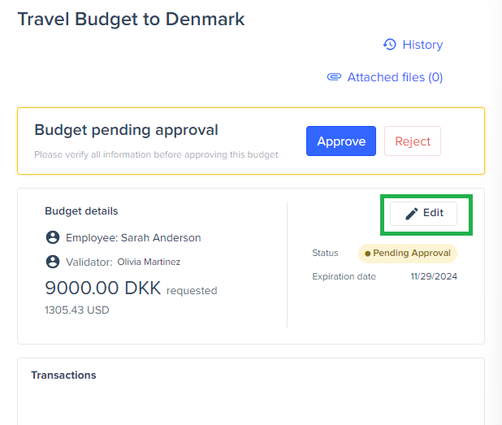Screen dimensions: 502x425
Task: Select employee name Sarah Anderson
Action: coord(161,238)
